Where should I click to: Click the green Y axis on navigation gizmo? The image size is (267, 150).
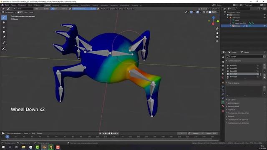218,21
